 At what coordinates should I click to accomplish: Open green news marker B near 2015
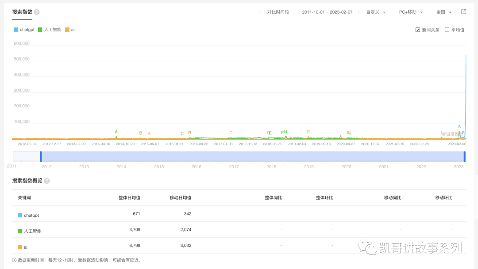[x=141, y=133]
